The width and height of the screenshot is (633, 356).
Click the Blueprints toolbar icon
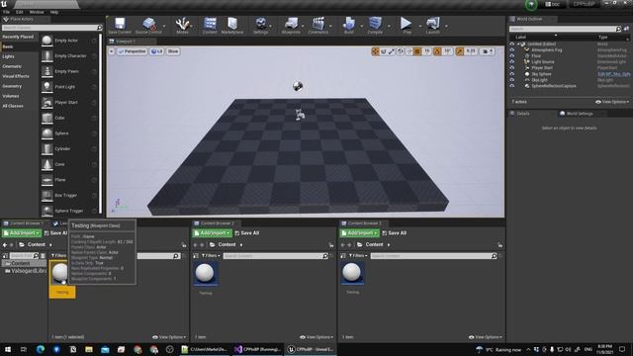(x=291, y=26)
